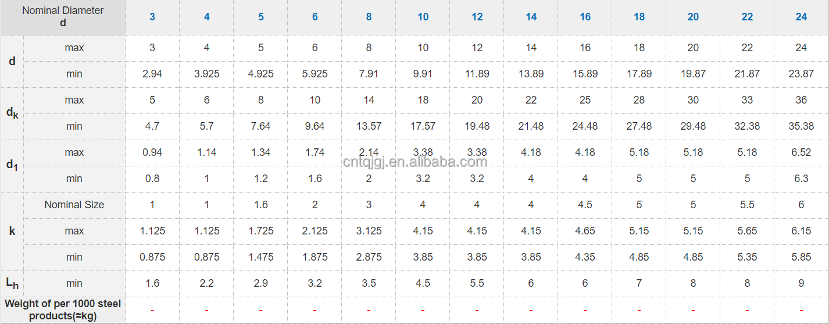Select the Weight of per 1000 steel products cell
The height and width of the screenshot is (324, 829).
(63, 310)
